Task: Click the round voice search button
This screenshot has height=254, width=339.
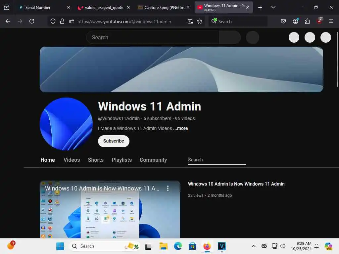Action: (252, 37)
